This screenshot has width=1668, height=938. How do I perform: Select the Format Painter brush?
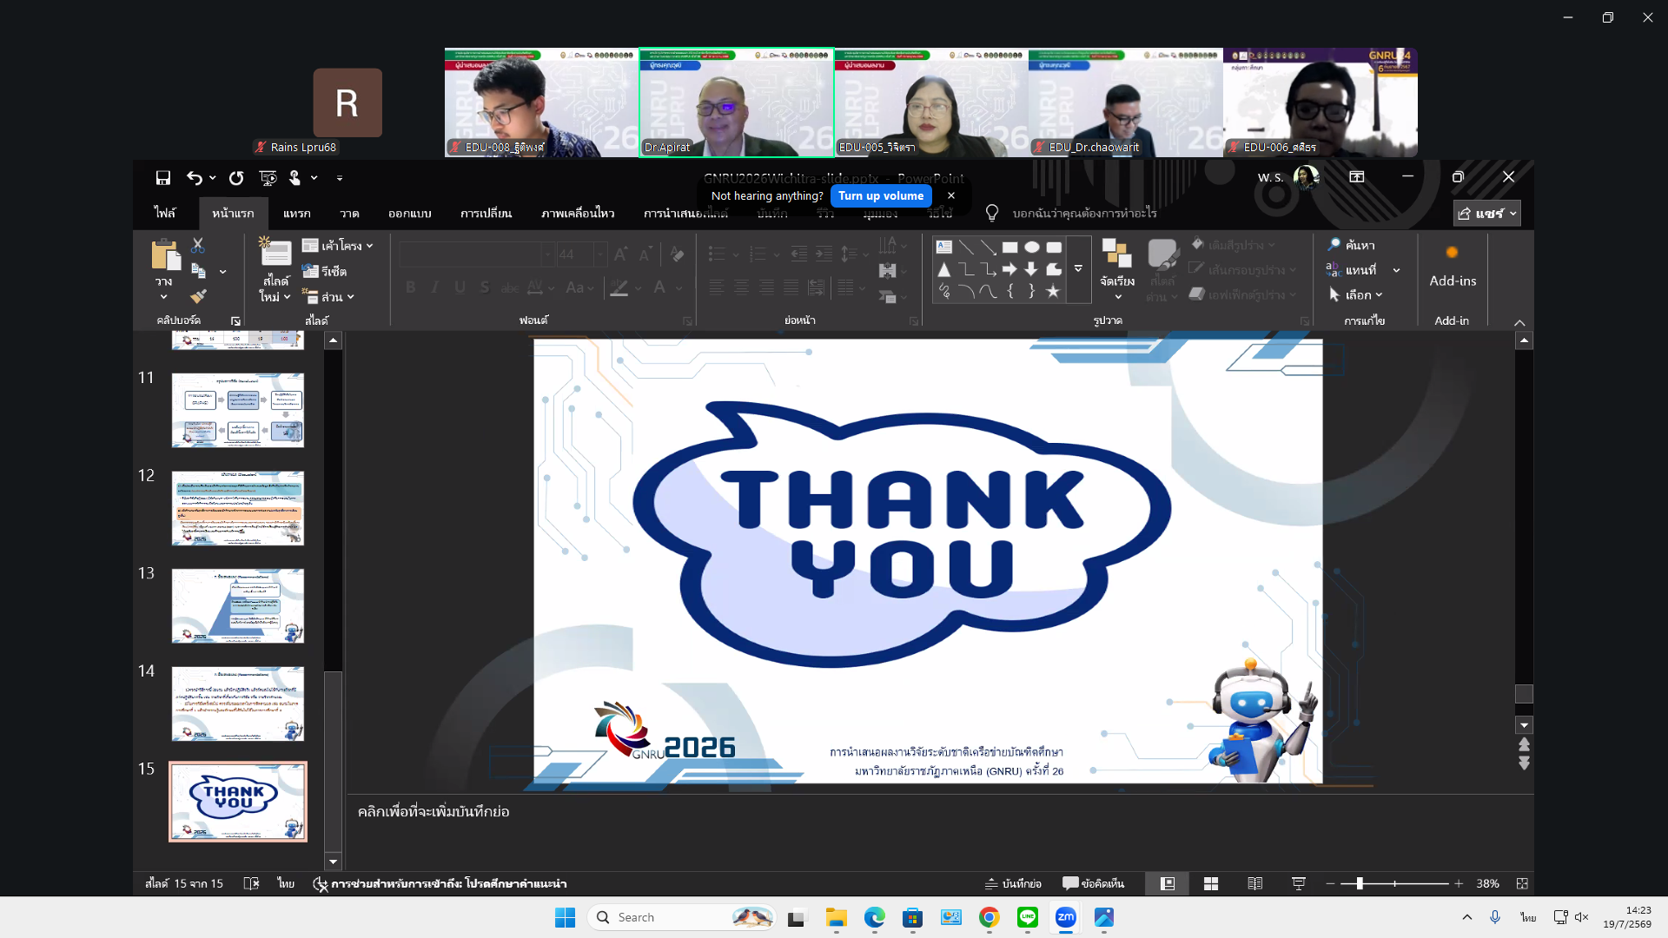tap(198, 296)
